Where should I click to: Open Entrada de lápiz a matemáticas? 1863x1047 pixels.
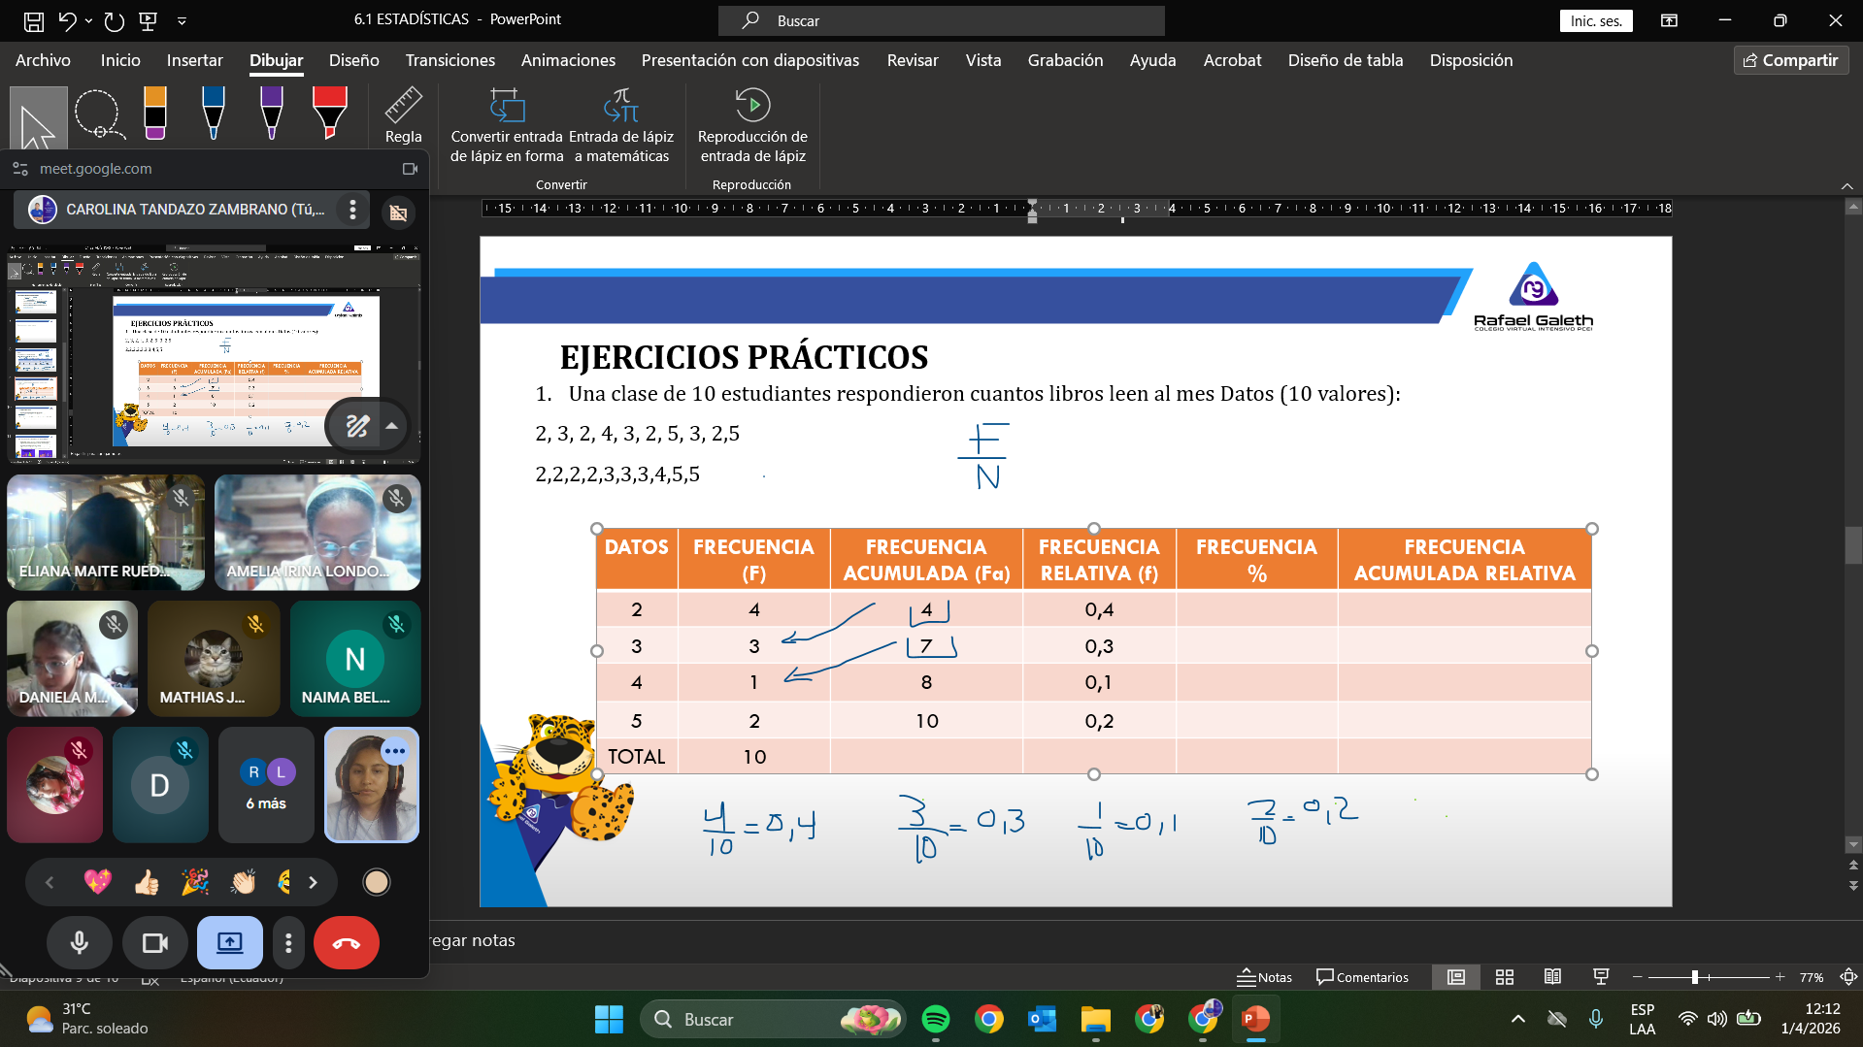point(621,126)
